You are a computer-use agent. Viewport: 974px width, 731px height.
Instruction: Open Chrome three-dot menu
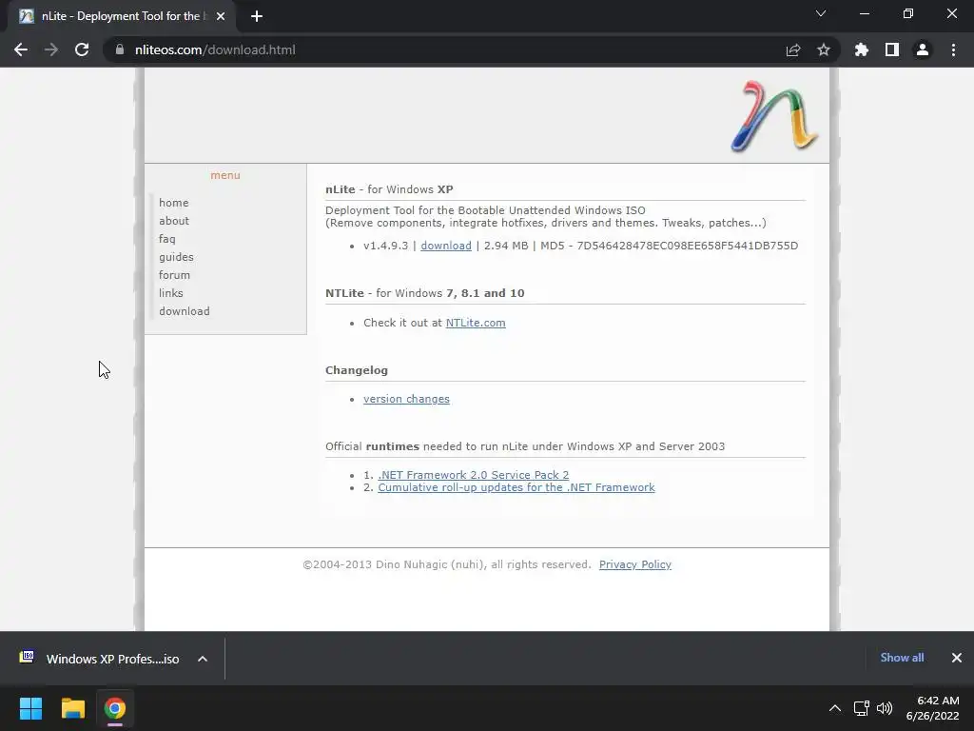tap(953, 49)
